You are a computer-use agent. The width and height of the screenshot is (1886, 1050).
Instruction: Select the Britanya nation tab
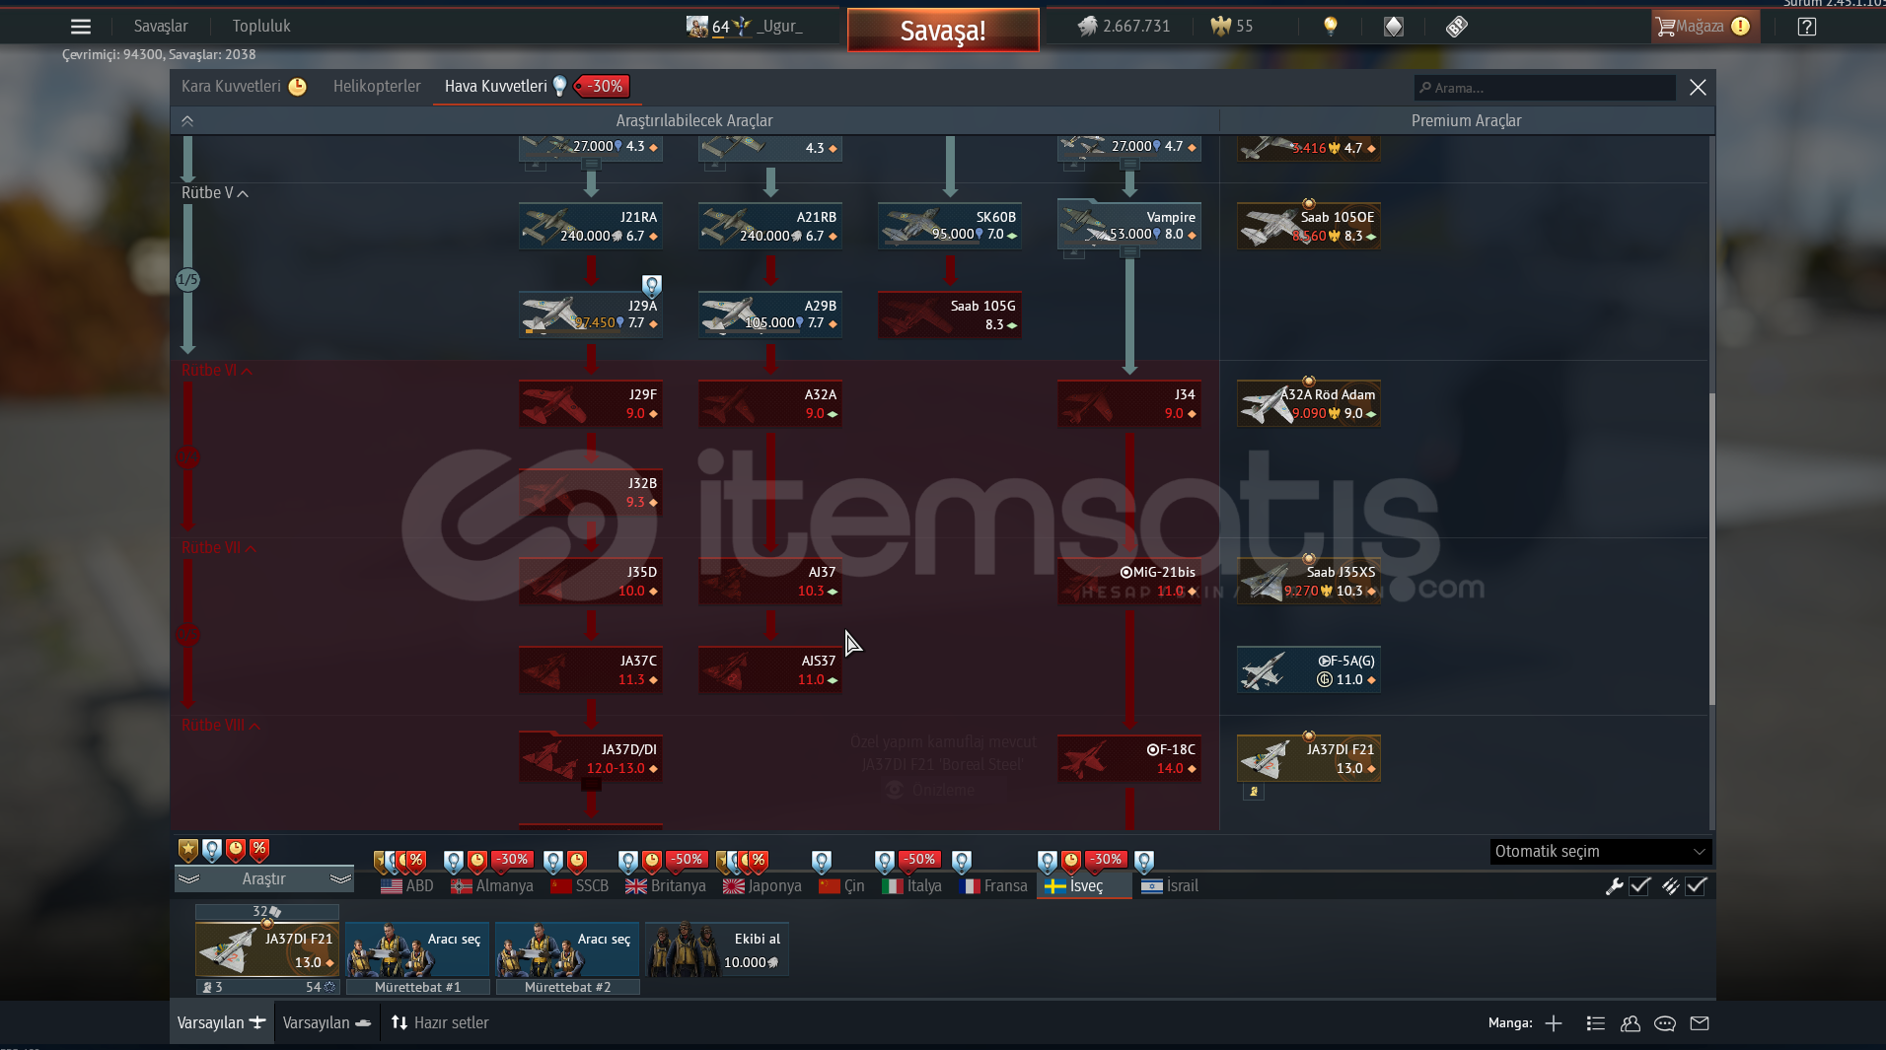pyautogui.click(x=666, y=886)
